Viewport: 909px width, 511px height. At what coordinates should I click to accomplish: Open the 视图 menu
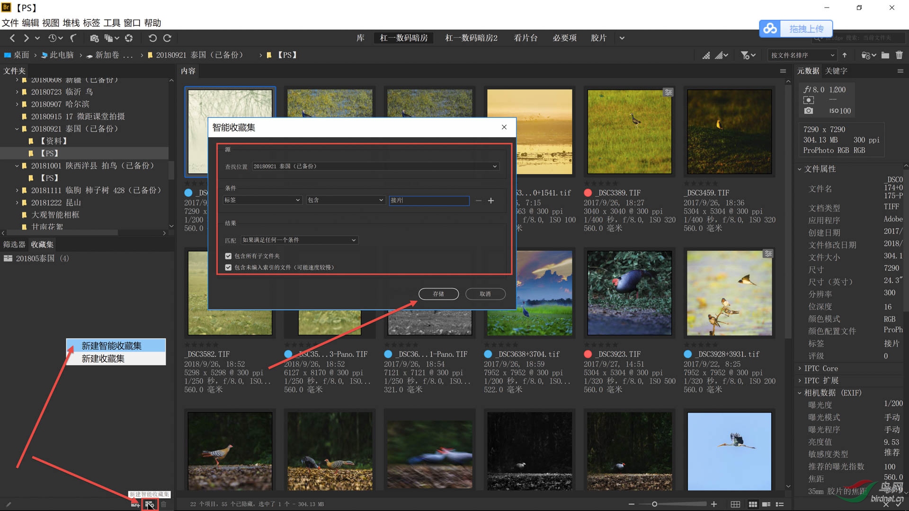pyautogui.click(x=51, y=23)
